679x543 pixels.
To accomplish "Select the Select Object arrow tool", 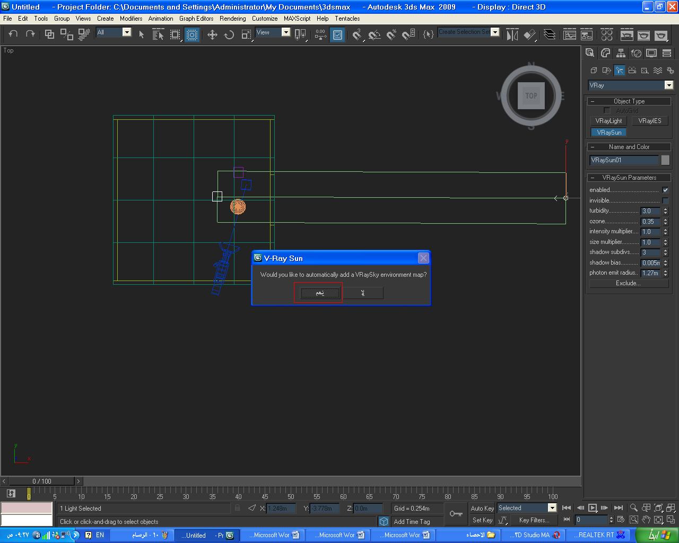I will pyautogui.click(x=141, y=34).
